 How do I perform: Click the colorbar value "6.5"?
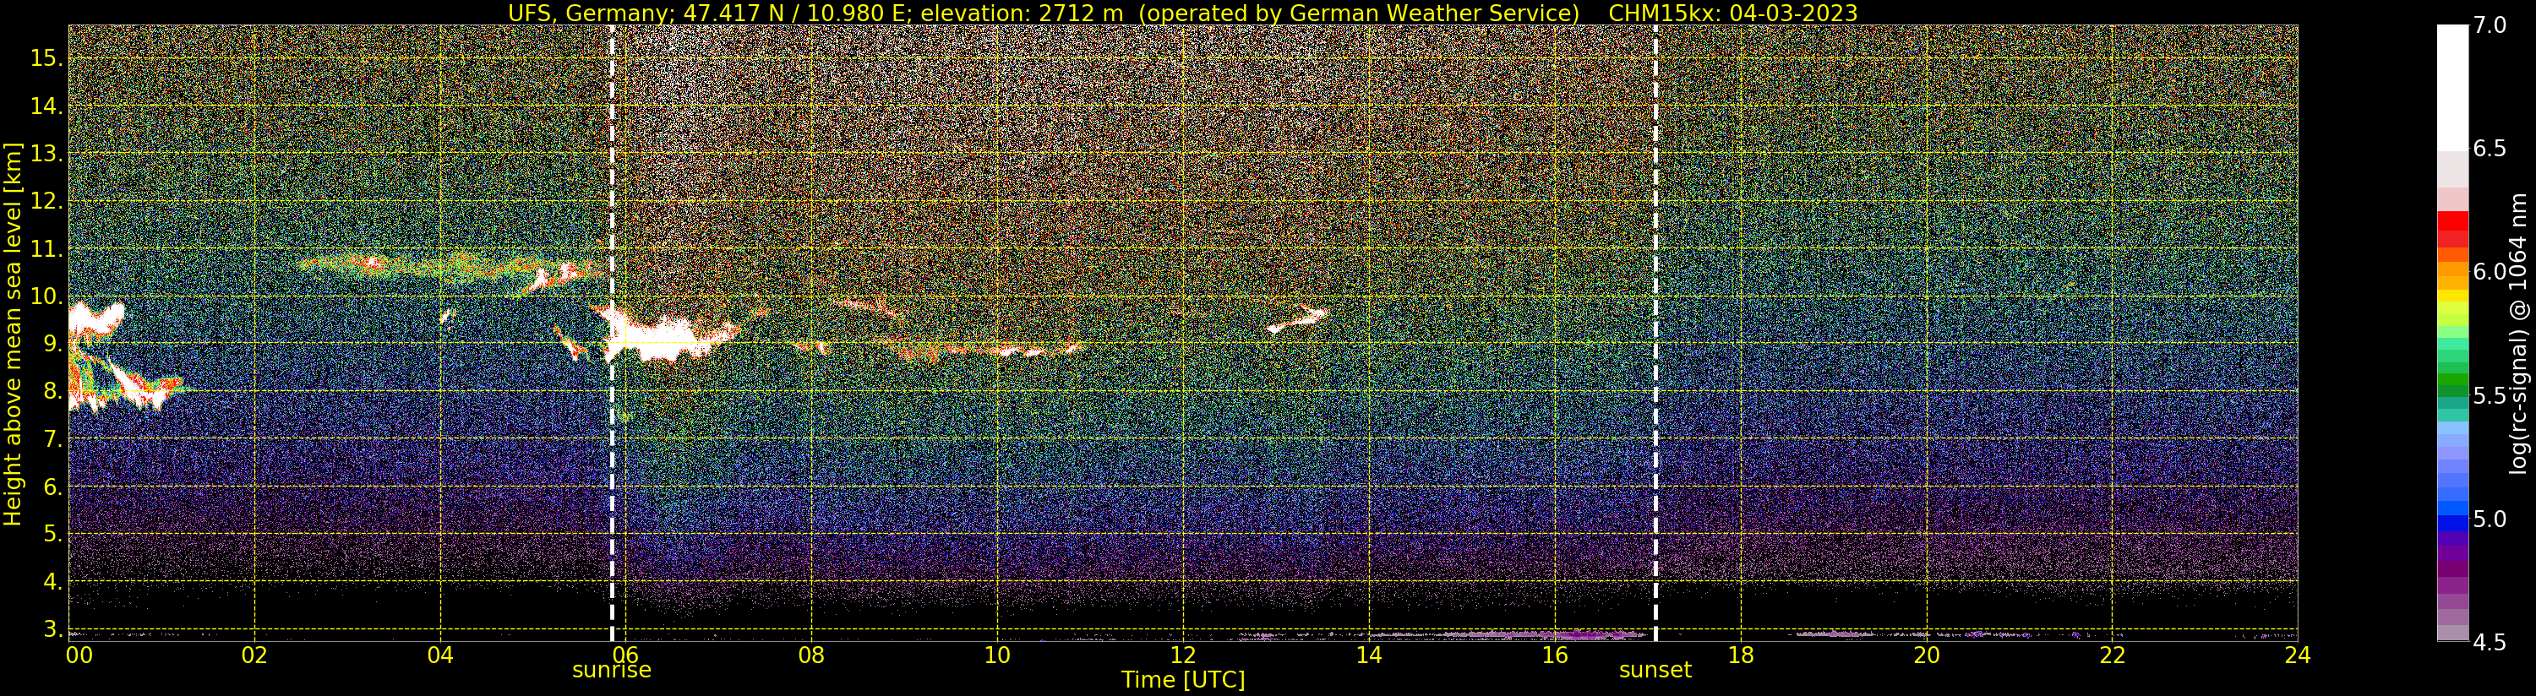click(2490, 149)
